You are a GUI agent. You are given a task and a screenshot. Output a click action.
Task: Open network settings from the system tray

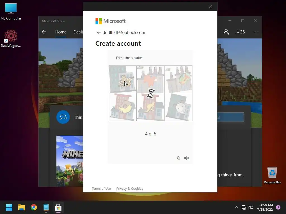tap(244, 207)
